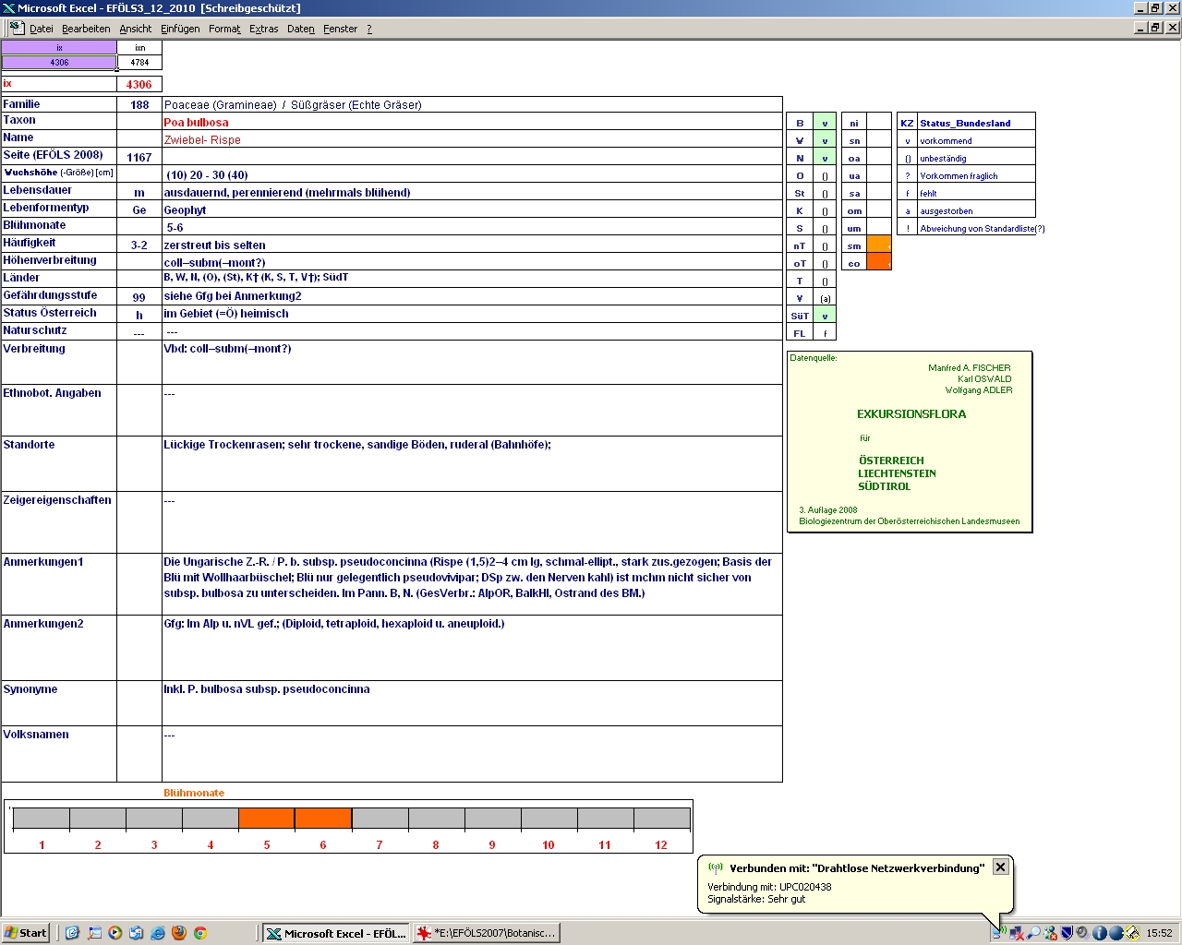Click the page number 1167
Screen dimensions: 1182x945
pyautogui.click(x=139, y=157)
